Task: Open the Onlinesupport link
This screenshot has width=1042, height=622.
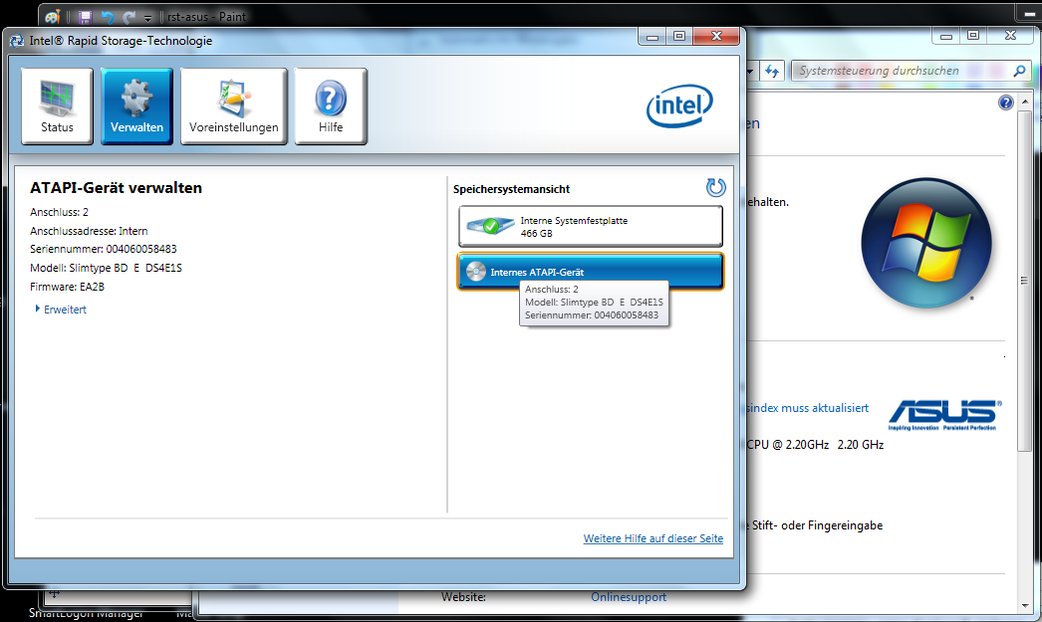Action: pyautogui.click(x=629, y=597)
